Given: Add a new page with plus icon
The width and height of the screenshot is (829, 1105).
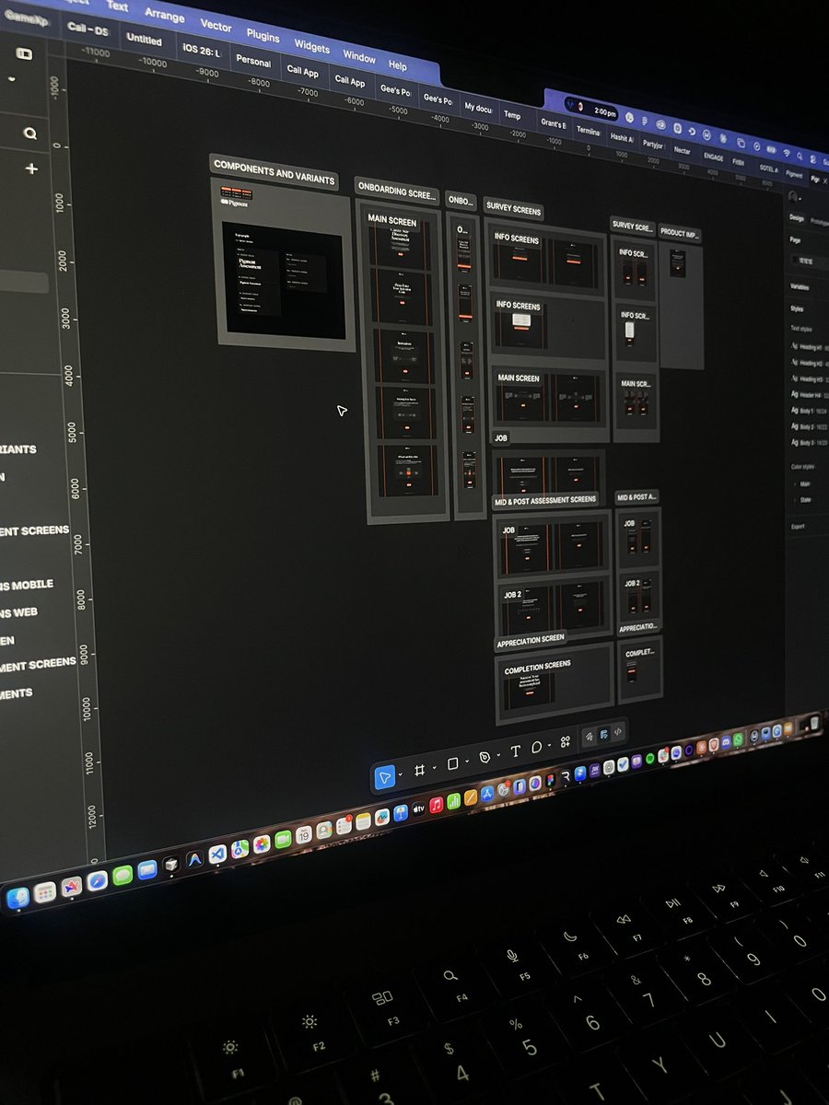Looking at the screenshot, I should (x=32, y=169).
